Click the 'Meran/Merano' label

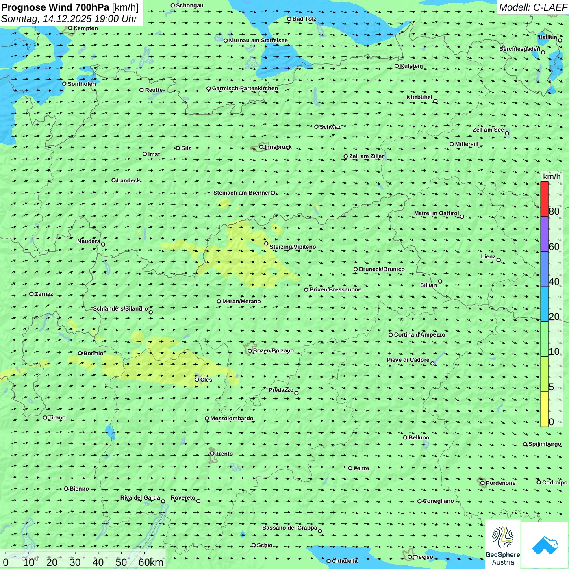241,301
